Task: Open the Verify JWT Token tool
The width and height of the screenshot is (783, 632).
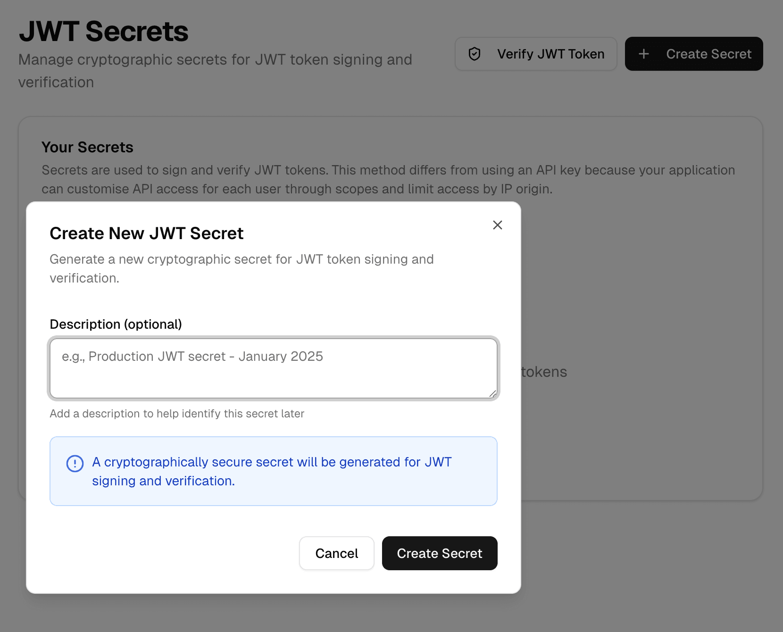Action: tap(535, 54)
